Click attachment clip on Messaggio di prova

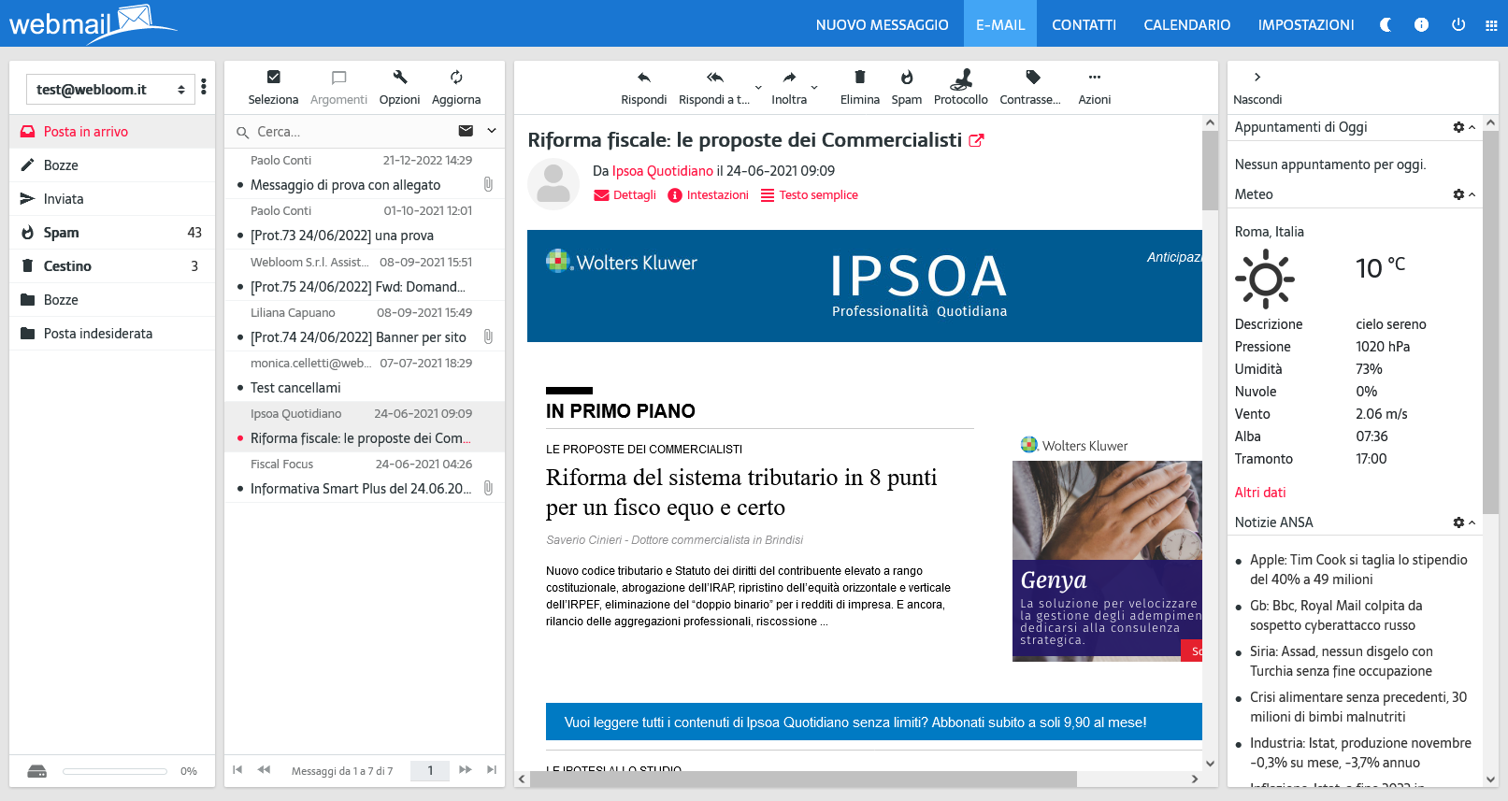click(x=488, y=185)
